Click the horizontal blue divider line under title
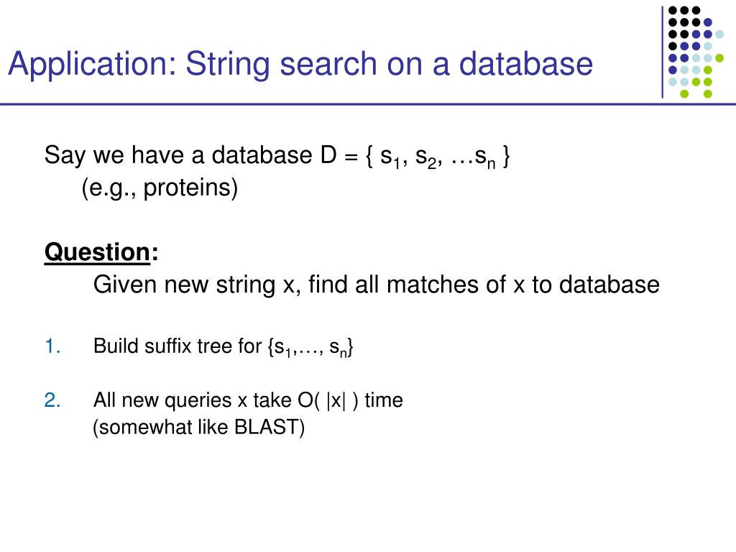Screen dimensions: 736x552 [x=368, y=103]
